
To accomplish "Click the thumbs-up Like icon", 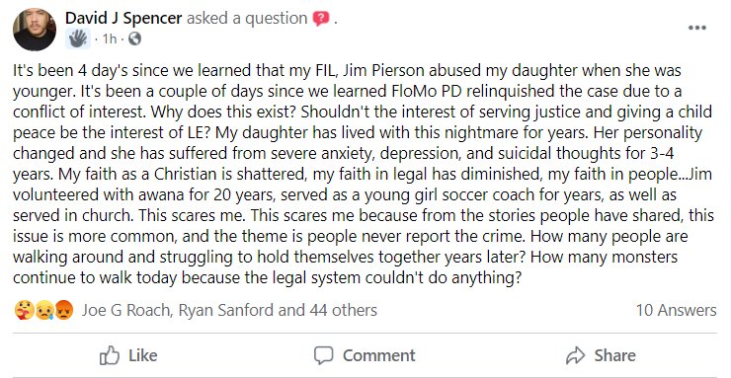I will tap(110, 355).
